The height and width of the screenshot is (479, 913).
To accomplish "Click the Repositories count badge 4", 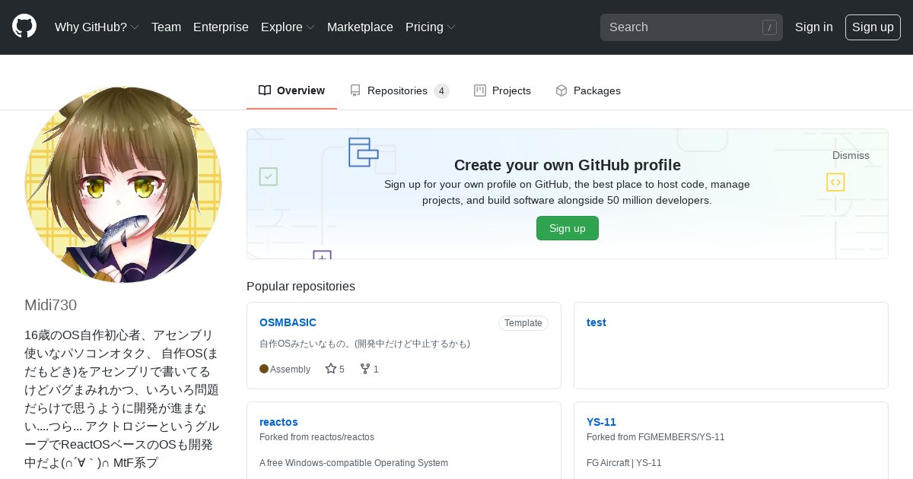I will tap(441, 91).
